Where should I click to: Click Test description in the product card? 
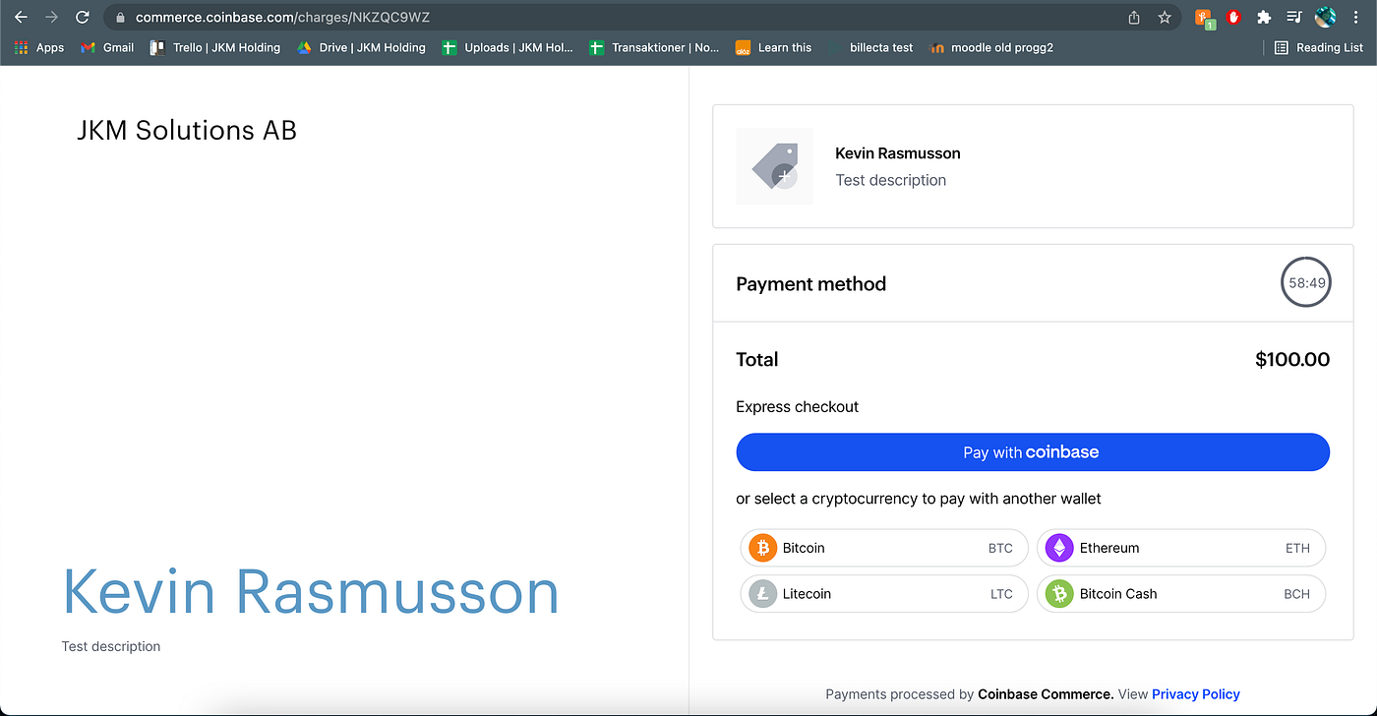tap(891, 180)
